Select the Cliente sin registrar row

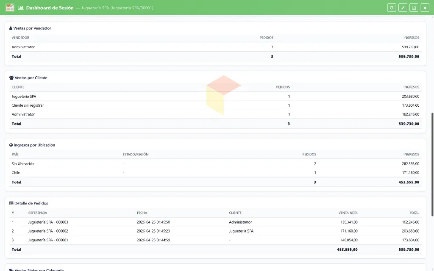point(215,105)
